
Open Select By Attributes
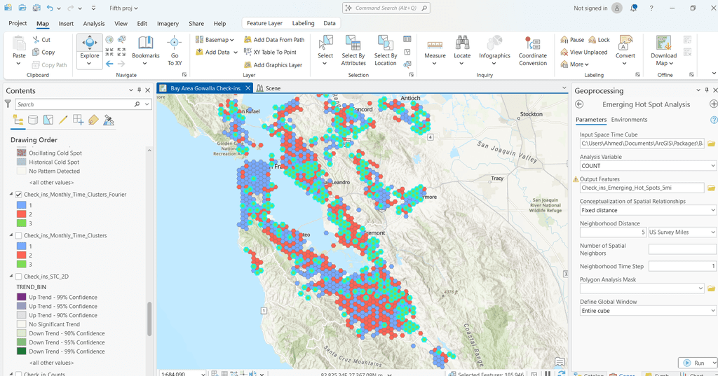[x=353, y=50]
